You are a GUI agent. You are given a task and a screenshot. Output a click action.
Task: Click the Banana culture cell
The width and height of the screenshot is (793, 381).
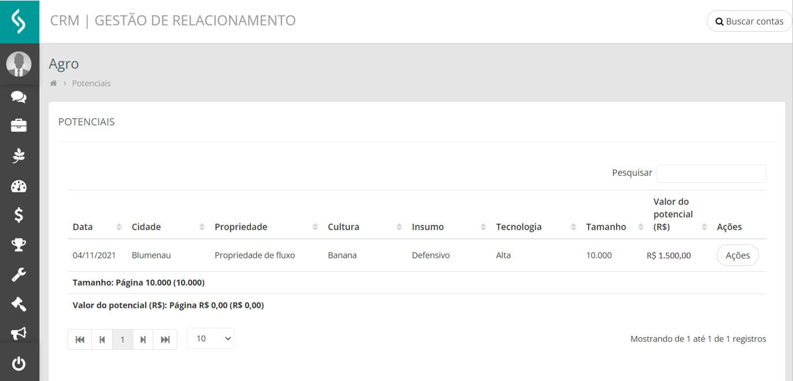342,256
